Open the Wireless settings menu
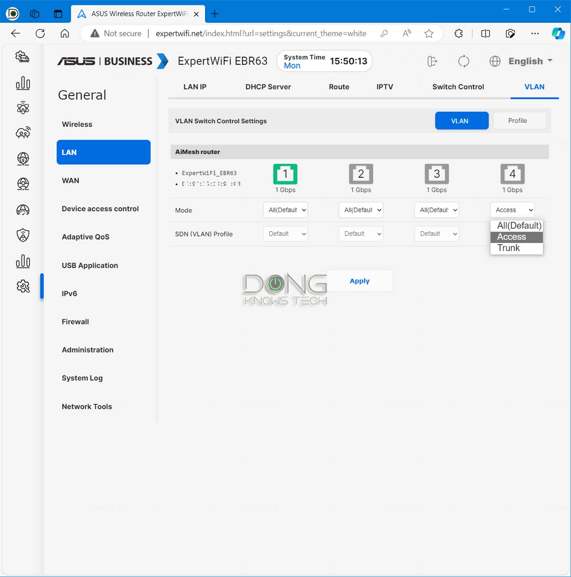The width and height of the screenshot is (571, 577). pyautogui.click(x=77, y=124)
